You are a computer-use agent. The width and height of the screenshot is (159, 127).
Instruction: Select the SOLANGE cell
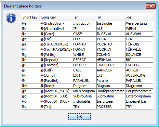pyautogui.click(x=139, y=55)
